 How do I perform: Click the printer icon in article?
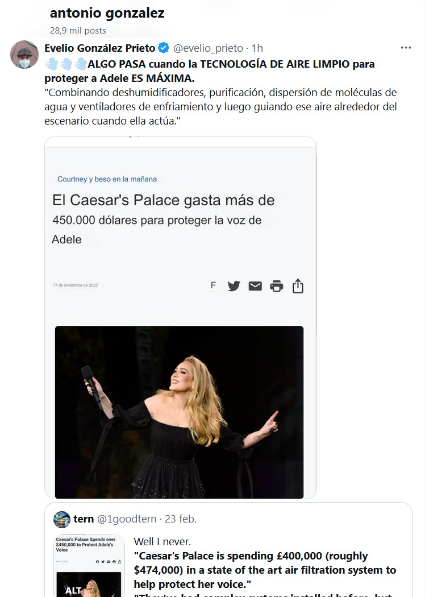tap(276, 286)
